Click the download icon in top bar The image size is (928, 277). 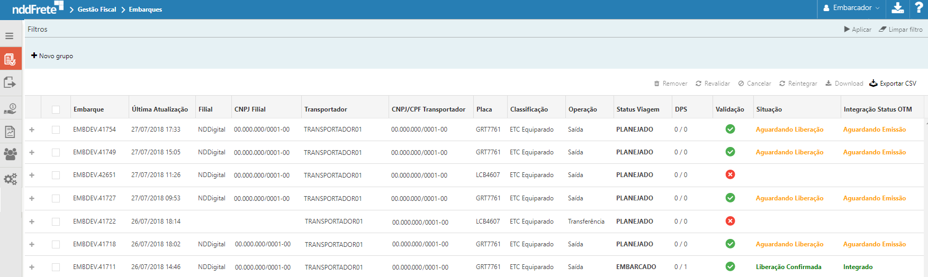[898, 8]
